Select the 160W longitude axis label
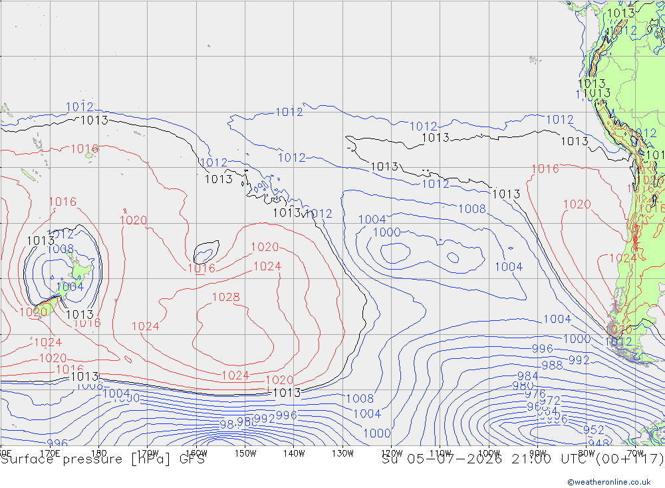The width and height of the screenshot is (665, 488). 196,453
